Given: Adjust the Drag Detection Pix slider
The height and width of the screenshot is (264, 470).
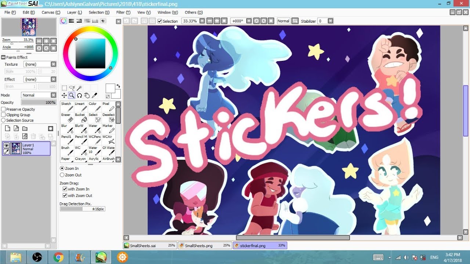Looking at the screenshot, I should click(83, 209).
